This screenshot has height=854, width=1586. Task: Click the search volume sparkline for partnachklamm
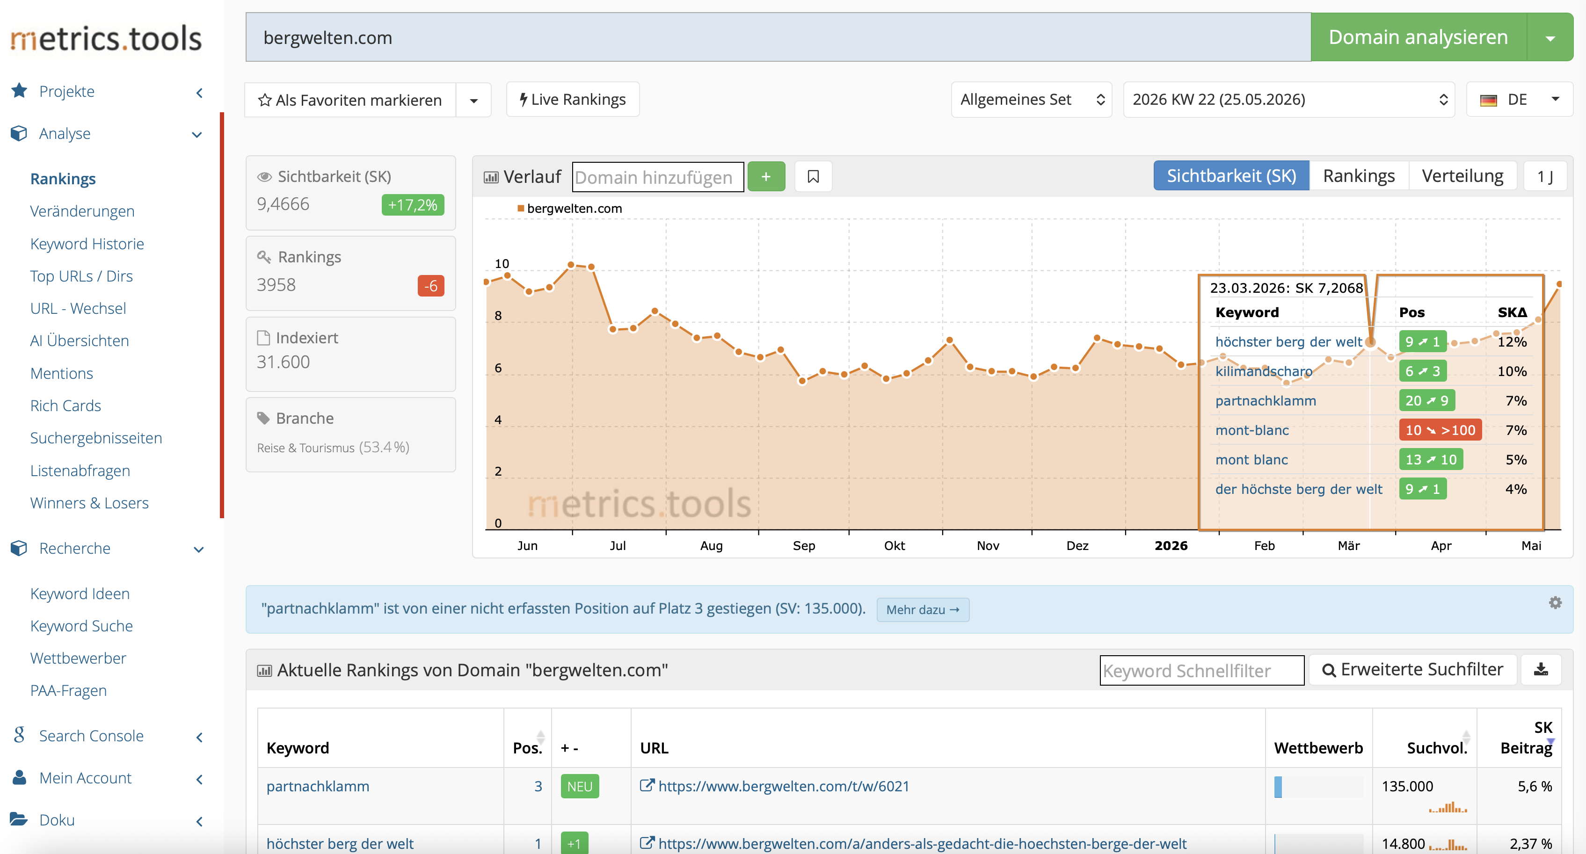[1448, 807]
